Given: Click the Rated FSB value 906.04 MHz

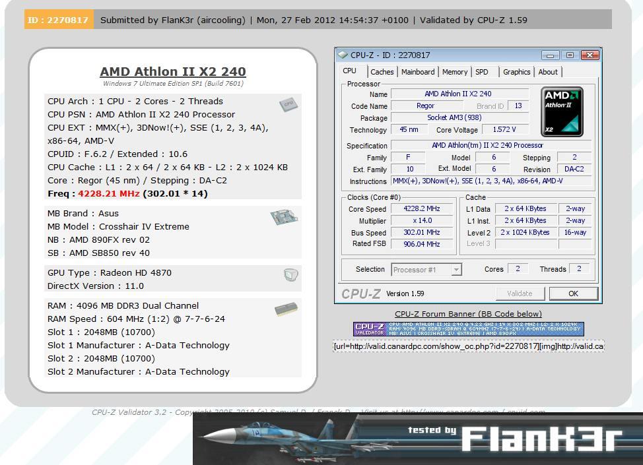Looking at the screenshot, I should (422, 244).
